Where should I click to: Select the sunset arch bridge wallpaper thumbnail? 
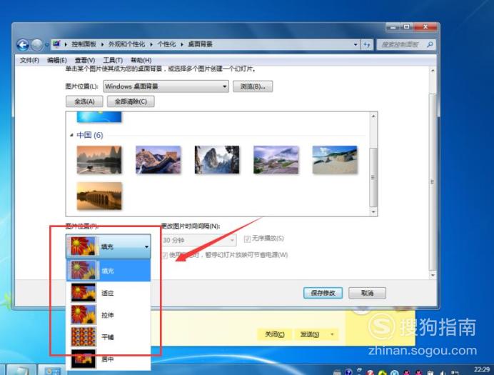(99, 196)
